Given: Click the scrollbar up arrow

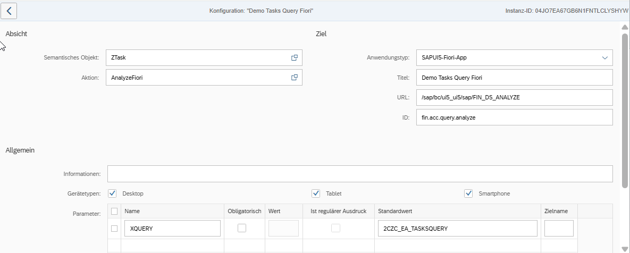Looking at the screenshot, I should [x=625, y=27].
